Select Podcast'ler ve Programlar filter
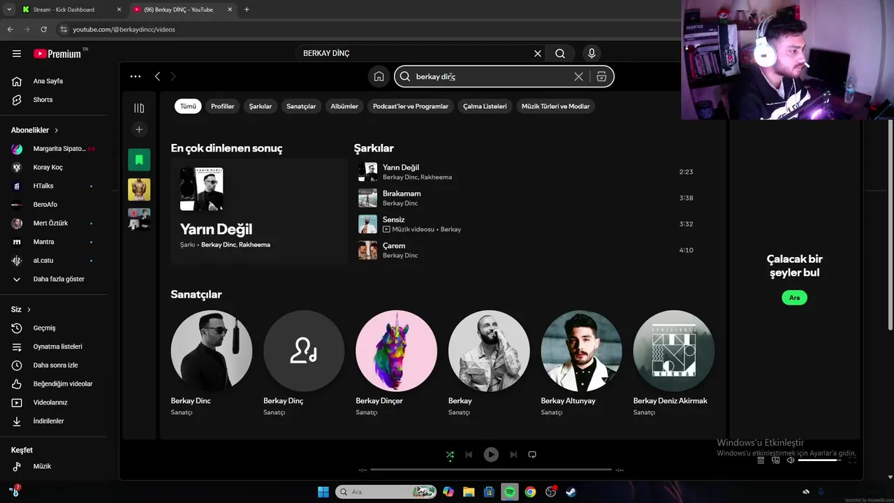The height and width of the screenshot is (503, 894). click(411, 106)
